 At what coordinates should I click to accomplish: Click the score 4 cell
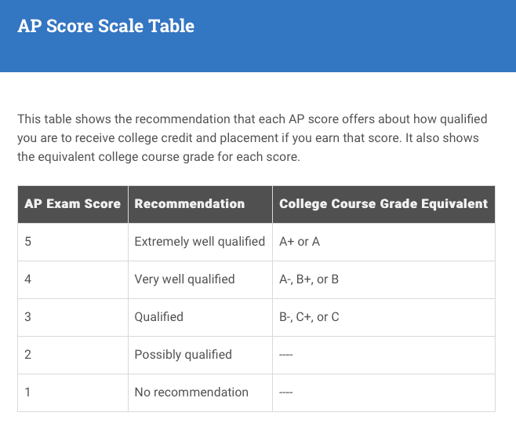73,279
